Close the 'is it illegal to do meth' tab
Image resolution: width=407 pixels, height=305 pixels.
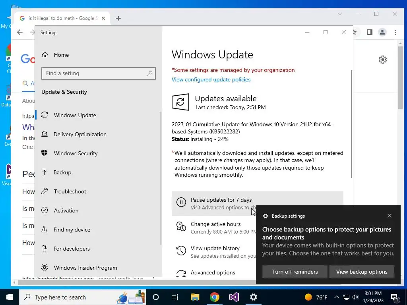click(103, 18)
